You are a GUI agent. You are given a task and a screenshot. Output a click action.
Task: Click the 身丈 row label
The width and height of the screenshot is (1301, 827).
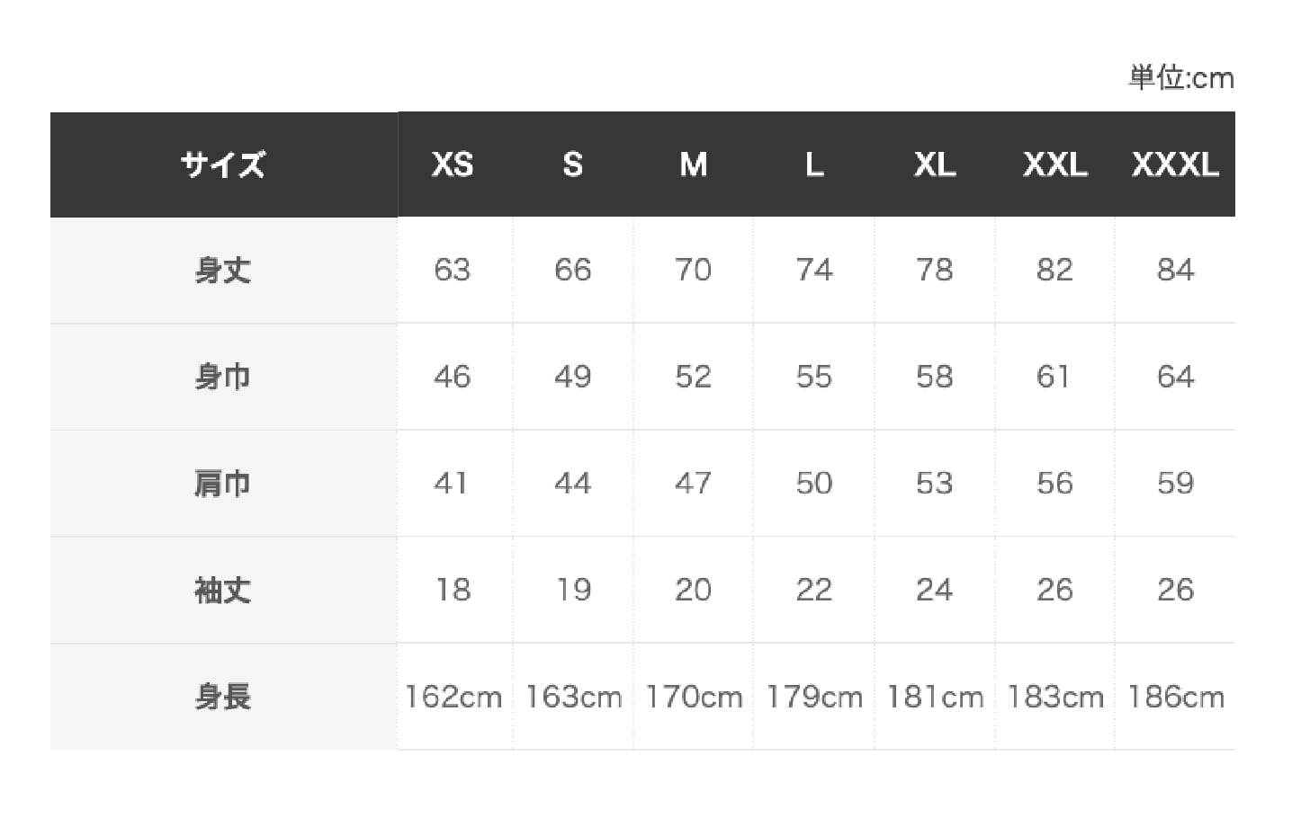[223, 270]
